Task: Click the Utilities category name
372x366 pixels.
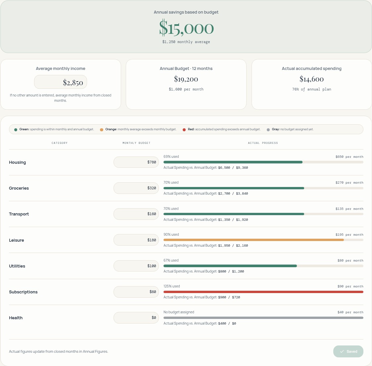Action: coord(17,266)
